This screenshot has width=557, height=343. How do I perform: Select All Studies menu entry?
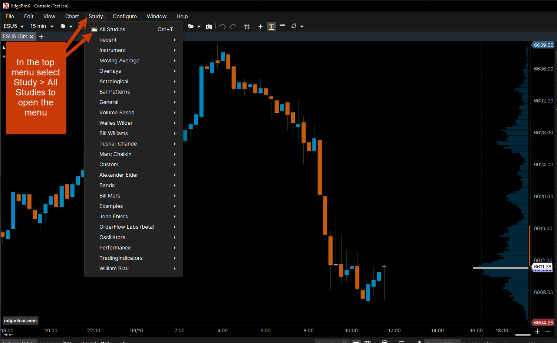click(112, 29)
